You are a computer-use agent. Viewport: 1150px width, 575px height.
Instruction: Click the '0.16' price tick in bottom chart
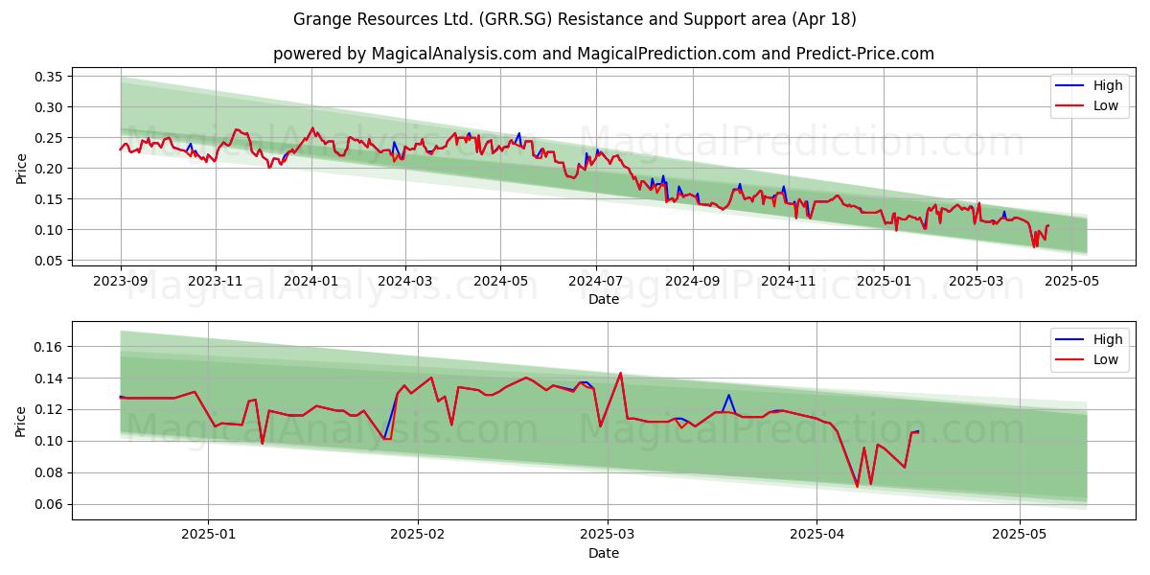[48, 347]
